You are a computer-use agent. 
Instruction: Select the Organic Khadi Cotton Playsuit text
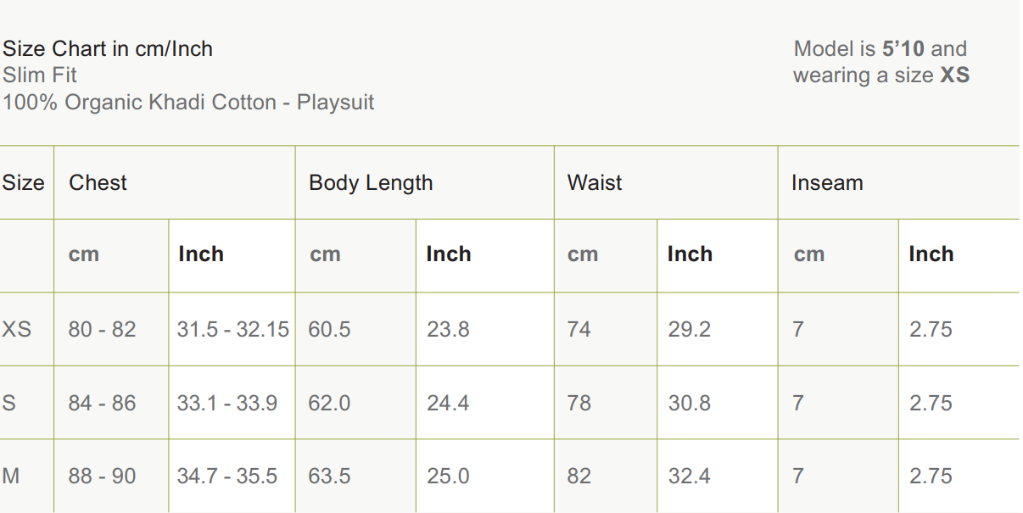coord(188,103)
